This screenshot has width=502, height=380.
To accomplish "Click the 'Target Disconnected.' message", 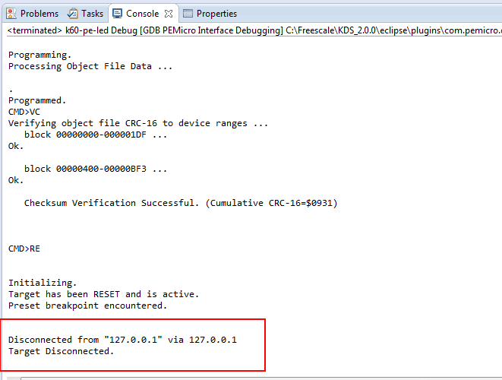I will coord(61,351).
